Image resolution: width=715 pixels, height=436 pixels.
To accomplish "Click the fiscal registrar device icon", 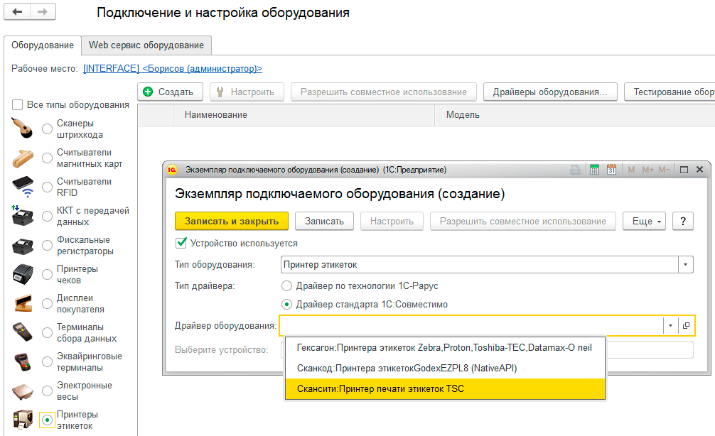I will coord(23,246).
